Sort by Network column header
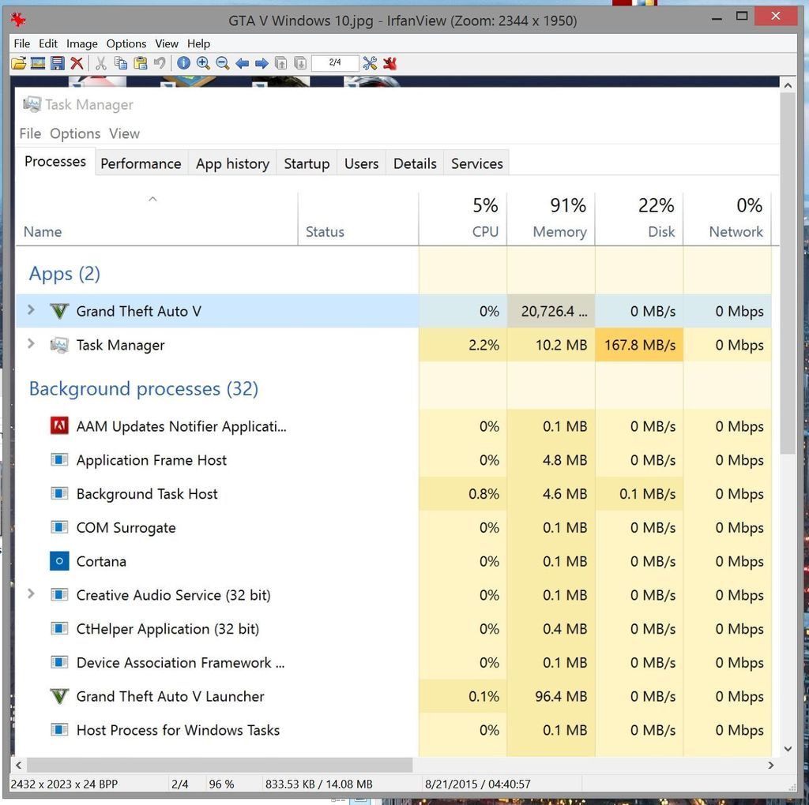809x805 pixels. 728,219
